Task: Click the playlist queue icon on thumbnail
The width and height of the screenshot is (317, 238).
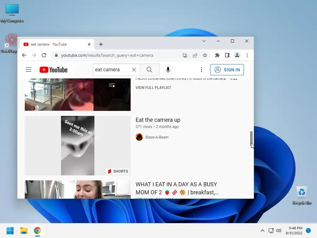Action: point(112,86)
